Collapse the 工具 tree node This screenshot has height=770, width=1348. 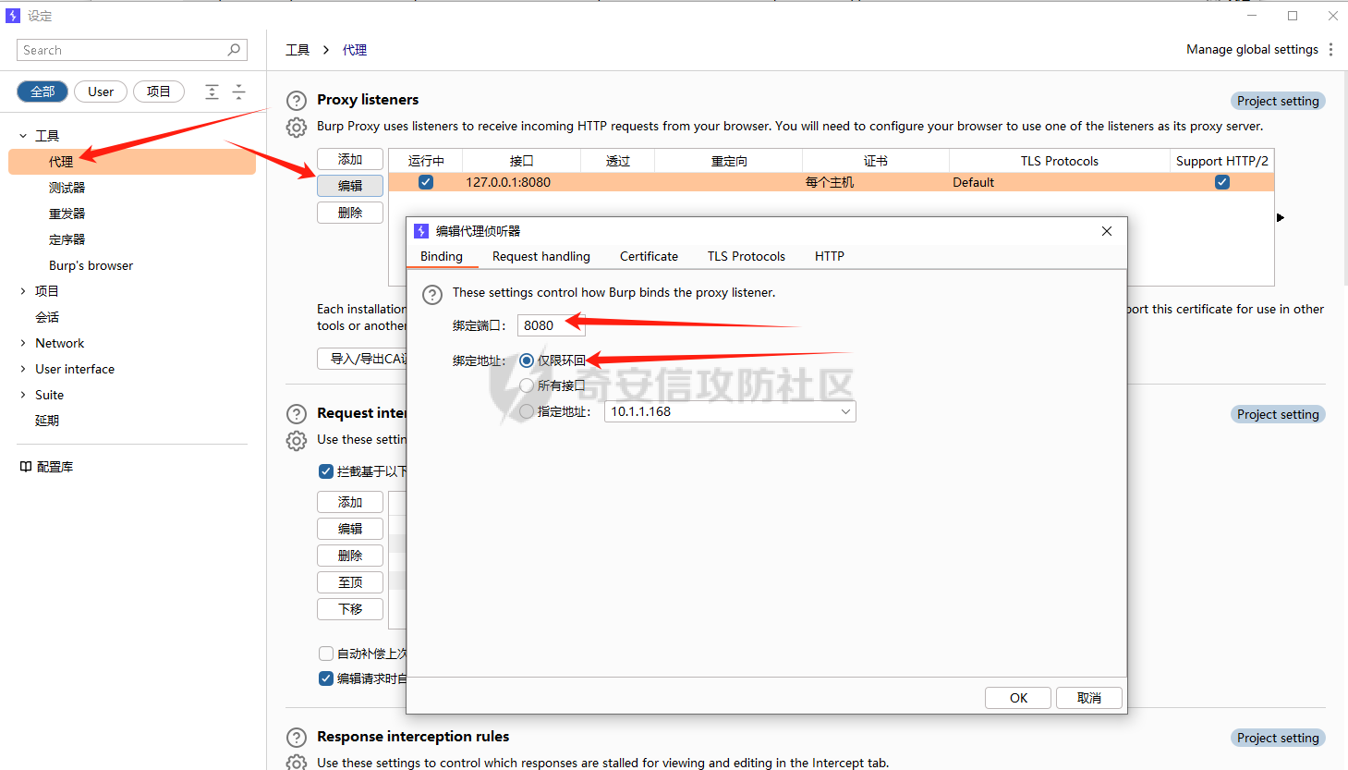[x=23, y=136]
